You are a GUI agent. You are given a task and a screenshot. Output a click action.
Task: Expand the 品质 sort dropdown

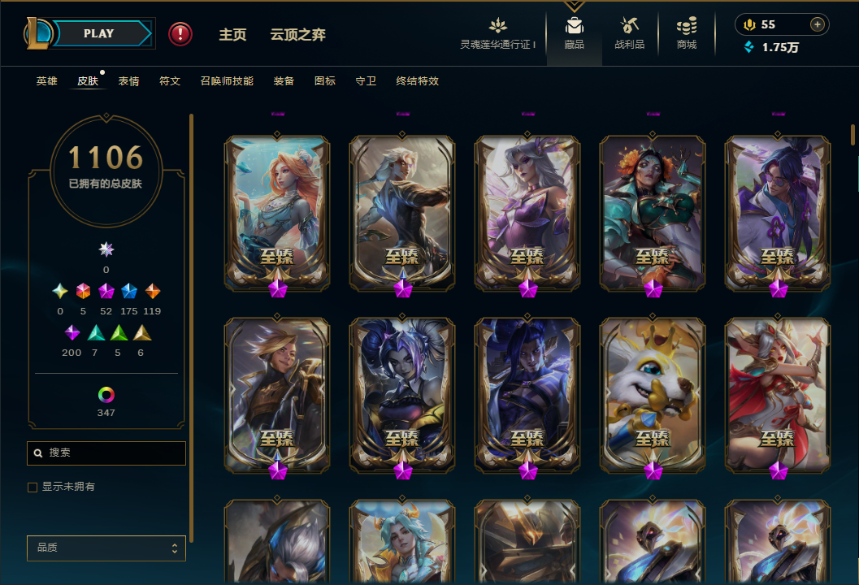pyautogui.click(x=106, y=548)
